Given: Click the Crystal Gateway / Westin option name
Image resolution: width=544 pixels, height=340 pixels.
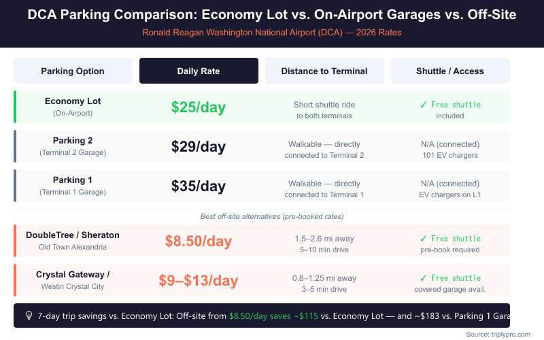Looking at the screenshot, I should click(73, 275).
